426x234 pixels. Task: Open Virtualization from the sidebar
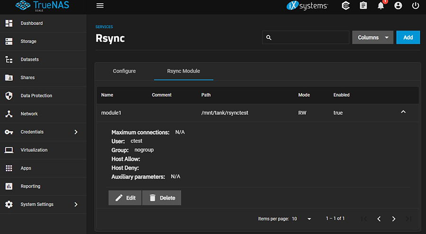[44, 150]
